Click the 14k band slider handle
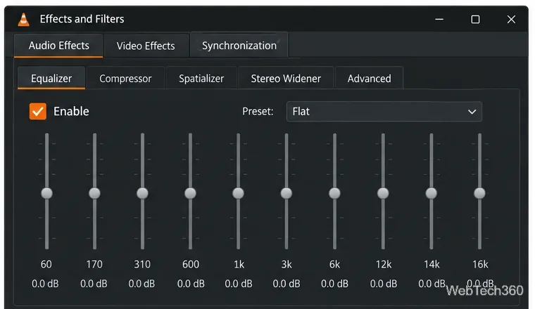 432,193
